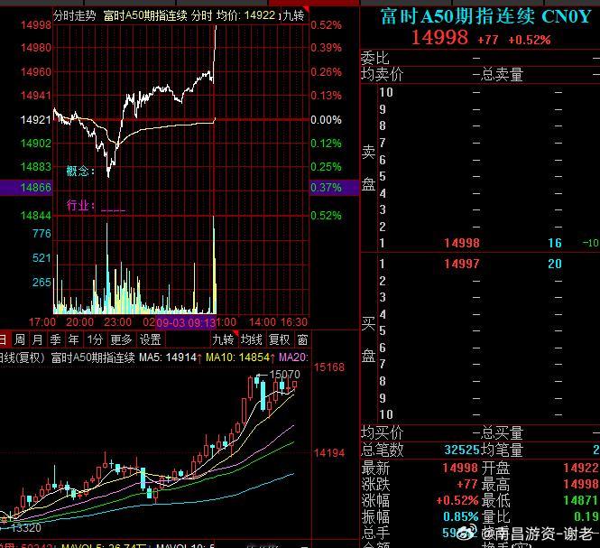
Task: Click the 23:00 time axis label
Action: click(118, 322)
